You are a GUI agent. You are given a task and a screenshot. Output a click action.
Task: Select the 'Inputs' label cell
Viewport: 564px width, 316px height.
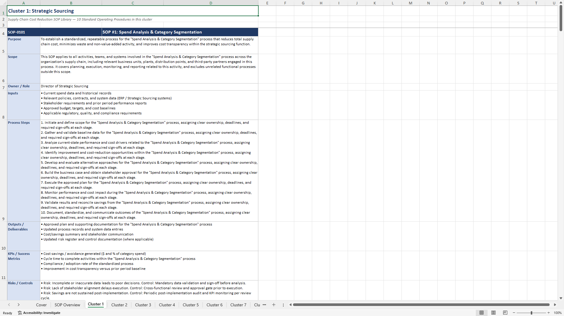[24, 105]
